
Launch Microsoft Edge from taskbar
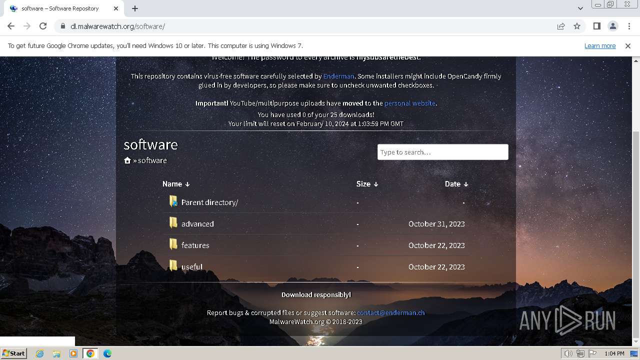click(x=107, y=353)
